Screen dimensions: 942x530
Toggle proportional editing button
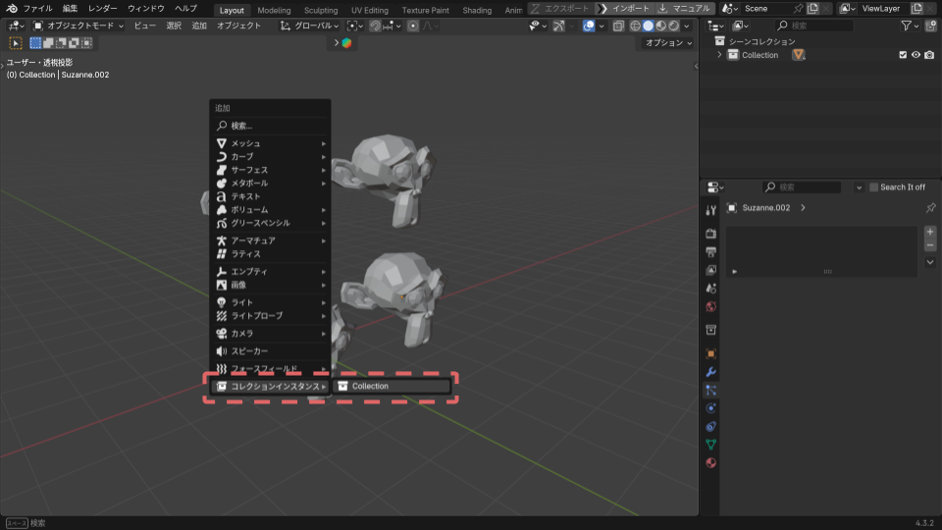[x=413, y=26]
